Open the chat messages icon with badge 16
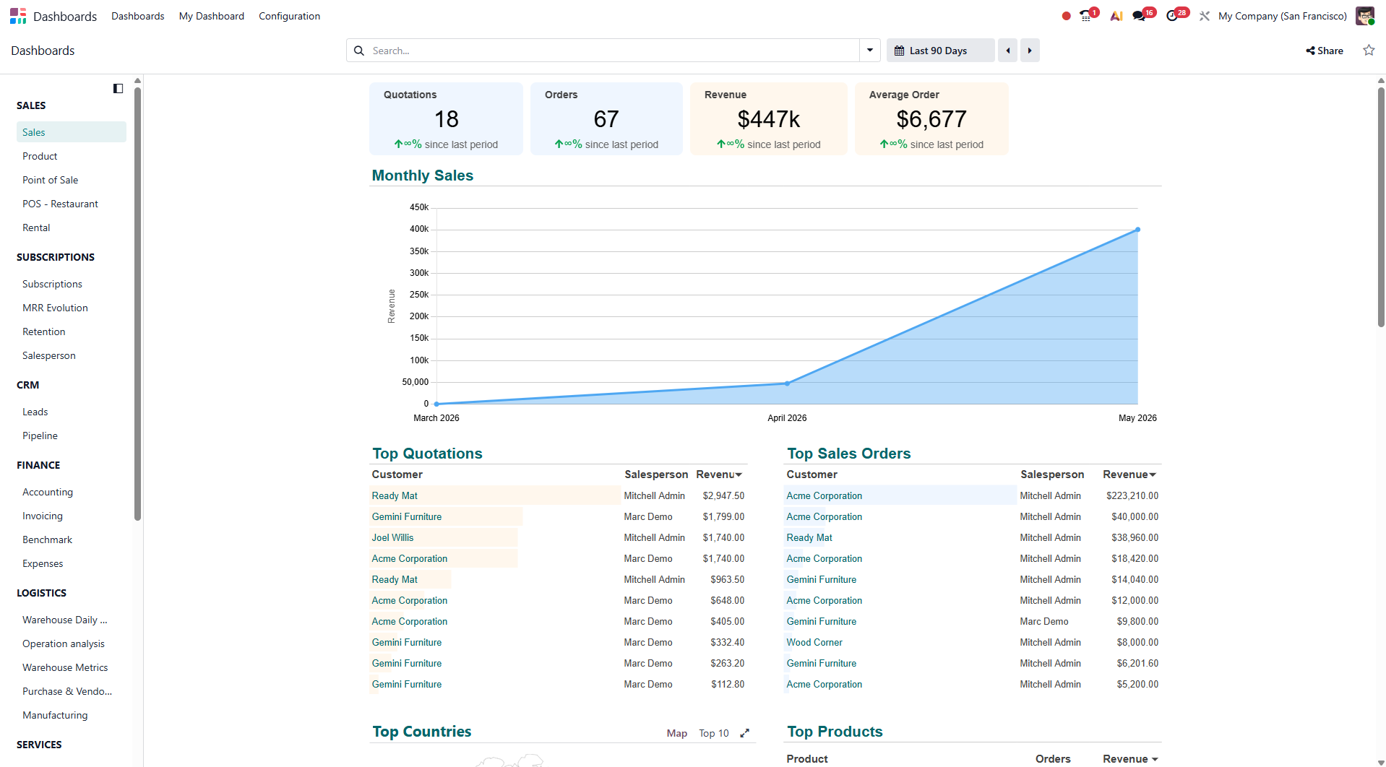Screen dimensions: 1386x767 [1140, 16]
